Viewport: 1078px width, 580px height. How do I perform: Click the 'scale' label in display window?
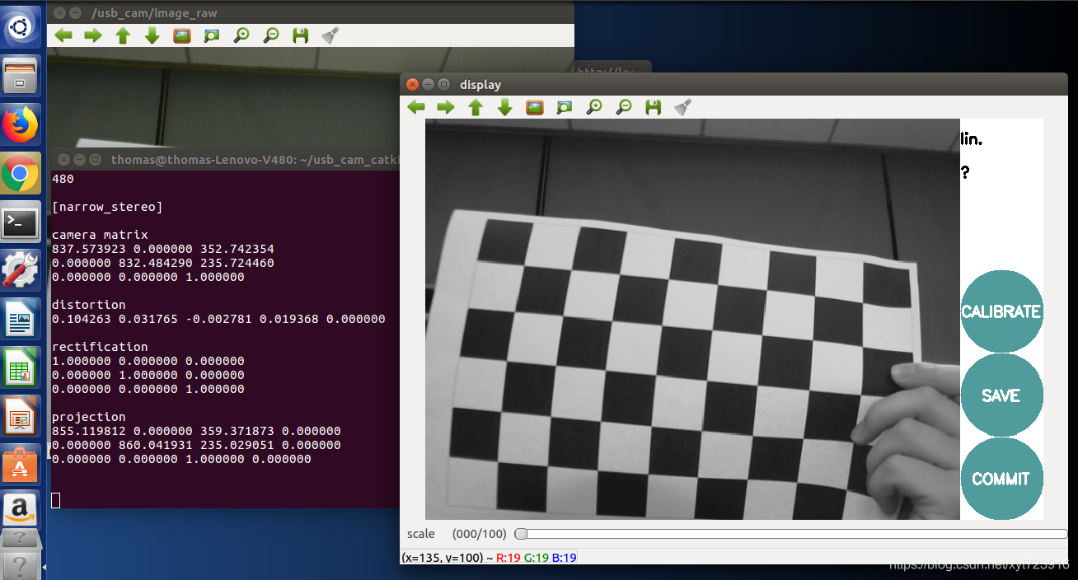[x=421, y=534]
